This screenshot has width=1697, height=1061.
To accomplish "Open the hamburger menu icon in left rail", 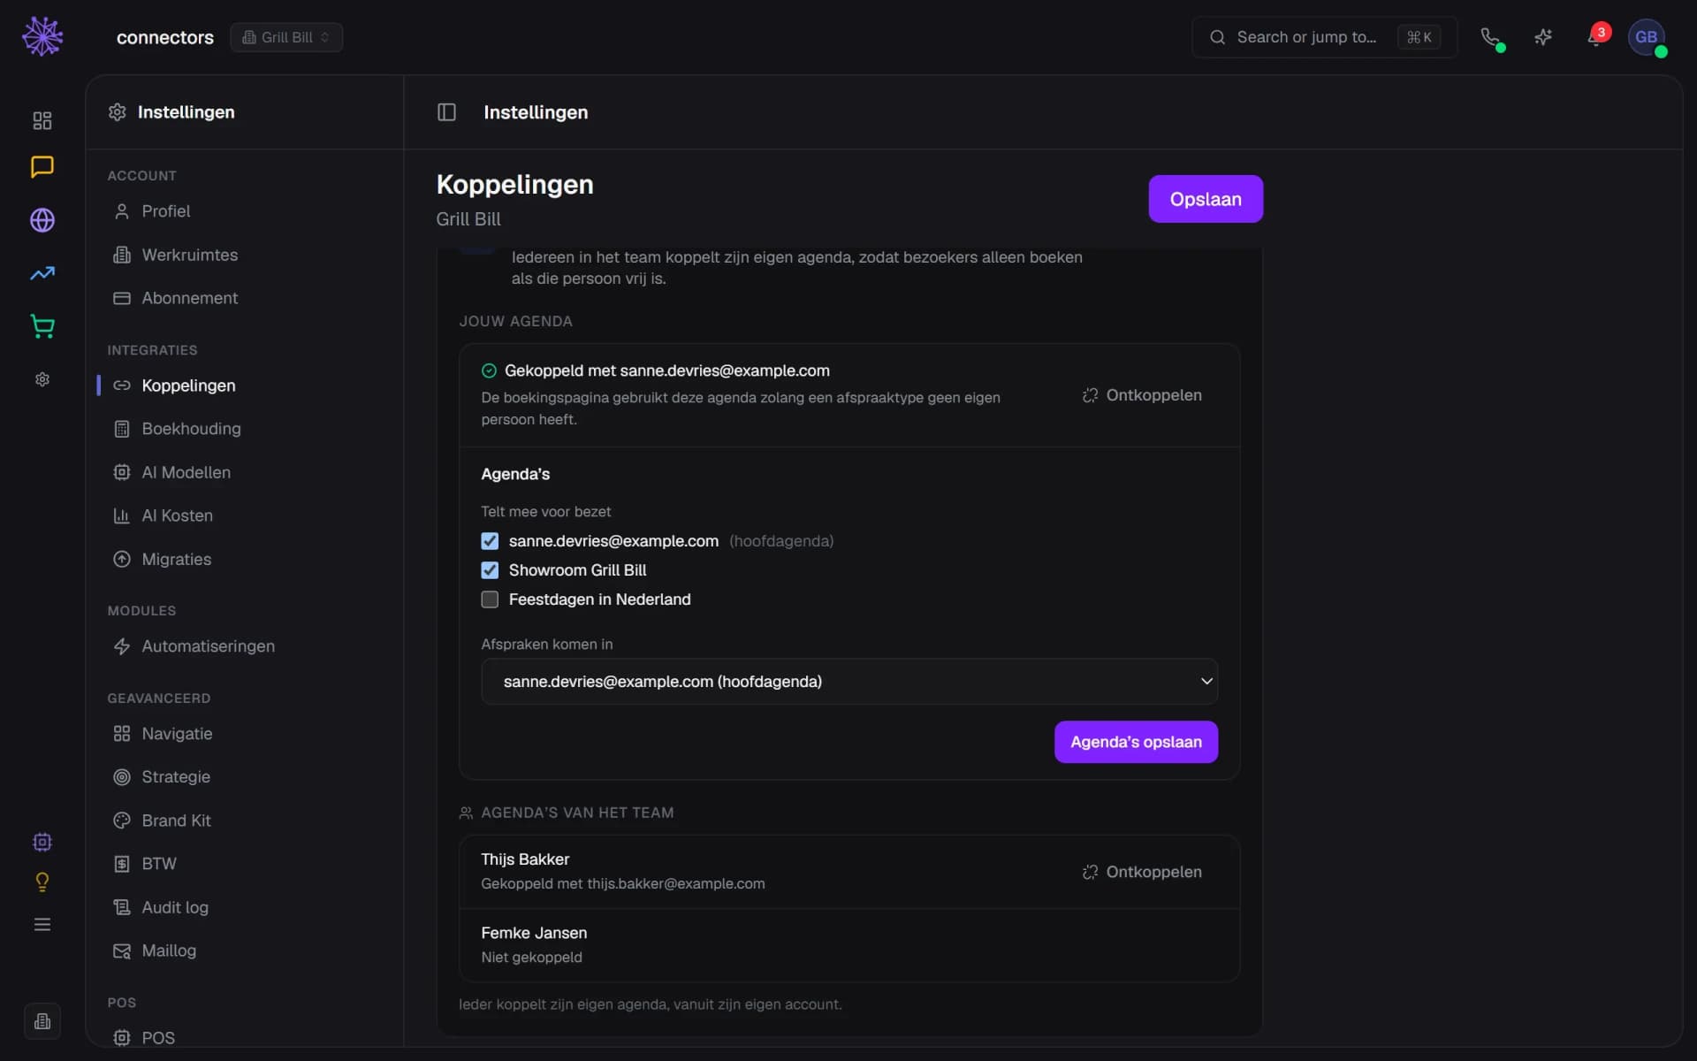I will coord(42,924).
